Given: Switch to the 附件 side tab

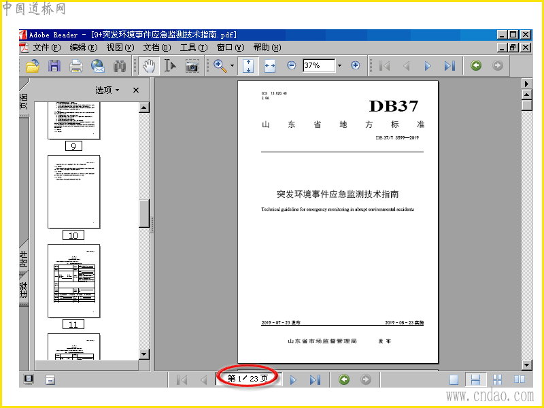Looking at the screenshot, I should (24, 258).
